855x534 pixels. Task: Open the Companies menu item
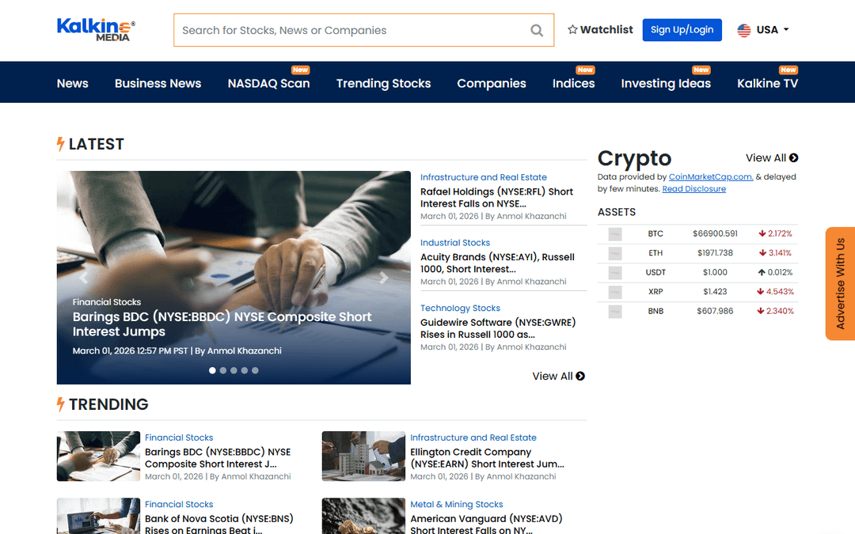(492, 83)
